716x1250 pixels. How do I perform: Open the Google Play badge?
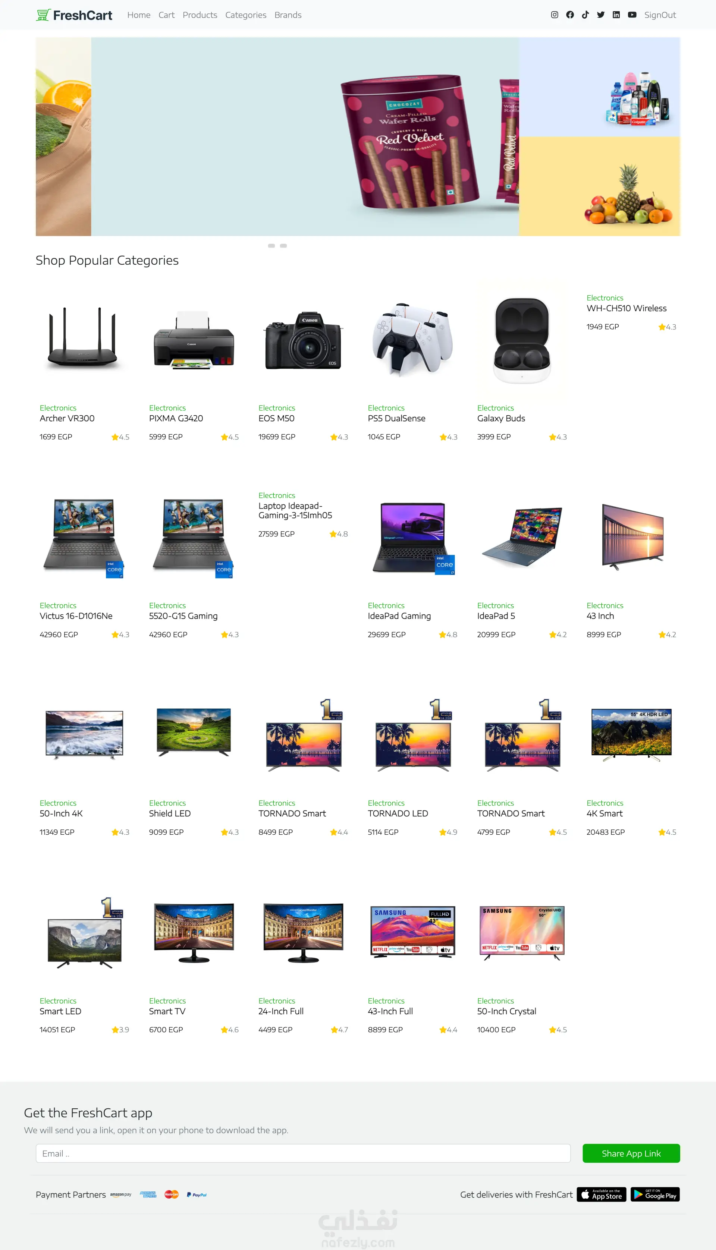pyautogui.click(x=655, y=1194)
